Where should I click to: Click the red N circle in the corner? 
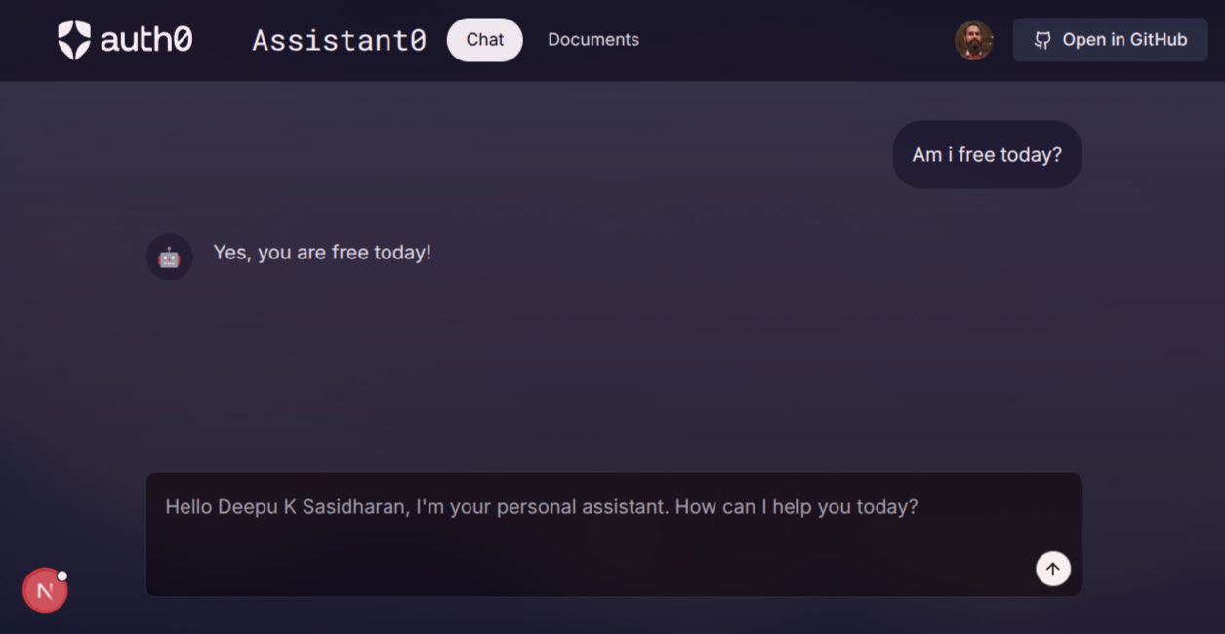click(x=45, y=590)
